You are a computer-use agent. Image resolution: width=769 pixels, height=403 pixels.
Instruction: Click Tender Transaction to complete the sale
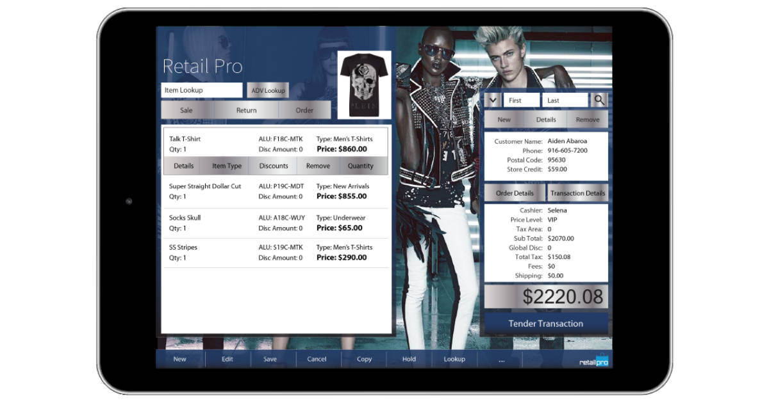[x=546, y=324]
